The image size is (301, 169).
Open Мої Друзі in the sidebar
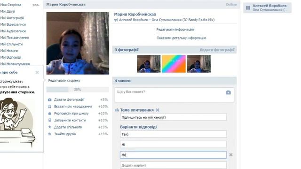coord(8,11)
